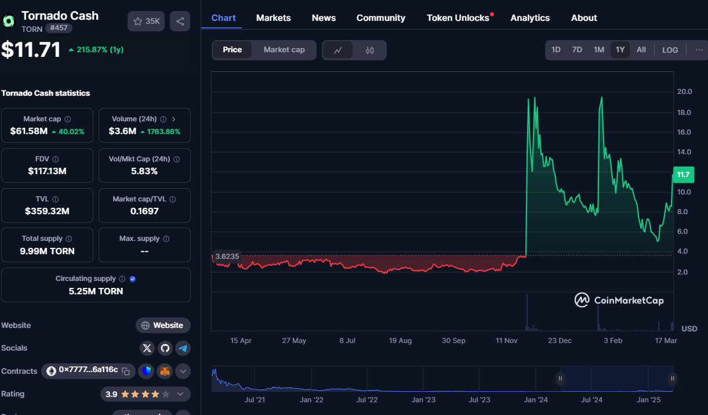Open the About tab
Screen dimensions: 708x415
(x=584, y=18)
